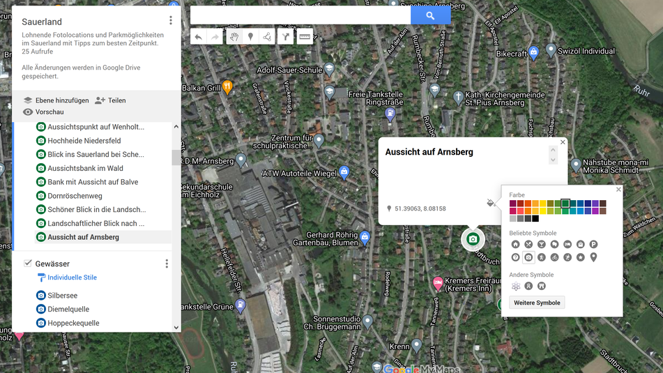Pick the yellow swatch in top row

click(543, 204)
